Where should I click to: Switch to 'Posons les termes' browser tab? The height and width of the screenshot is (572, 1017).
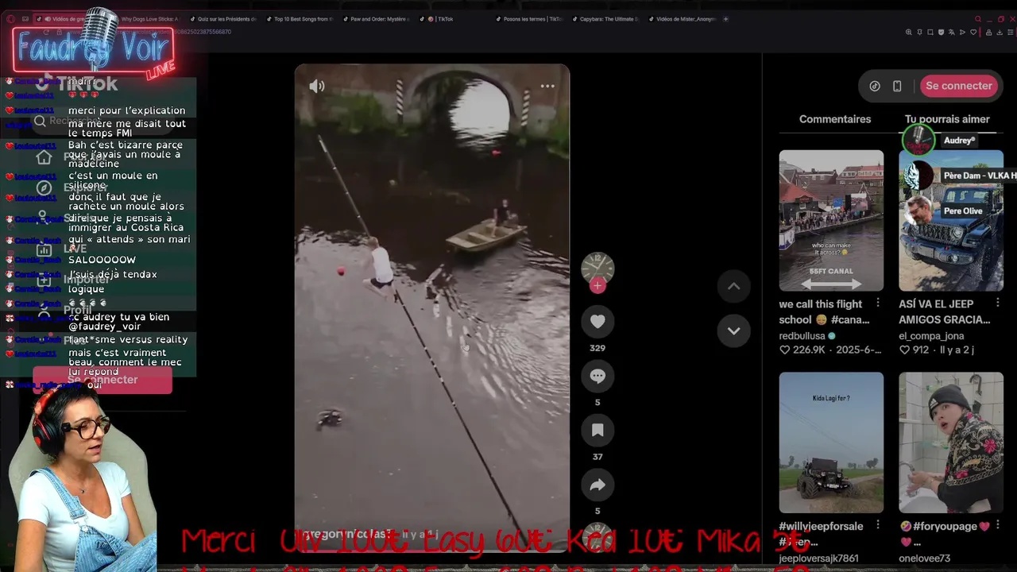pos(528,19)
